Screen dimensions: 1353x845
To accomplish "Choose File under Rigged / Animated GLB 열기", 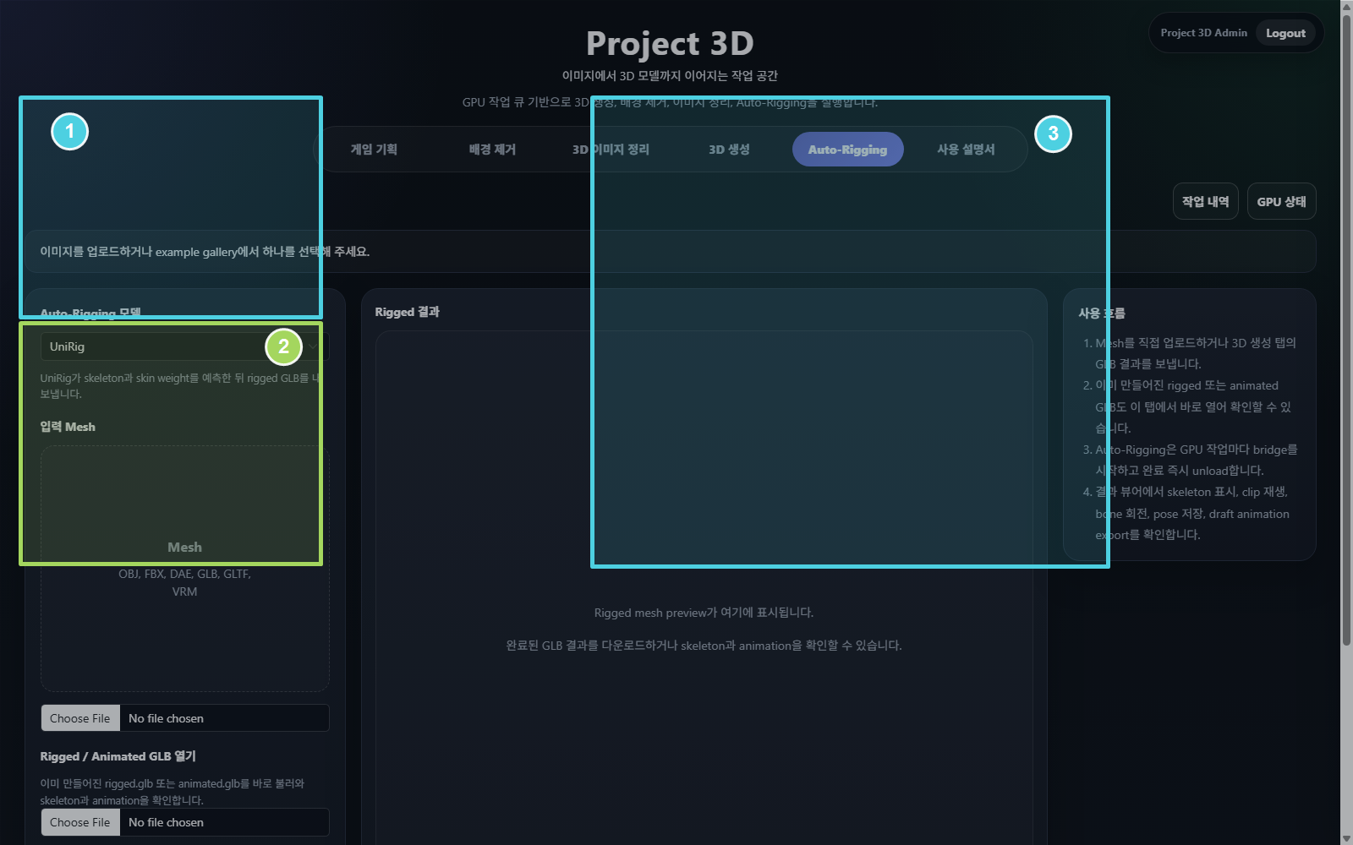I will pyautogui.click(x=80, y=822).
